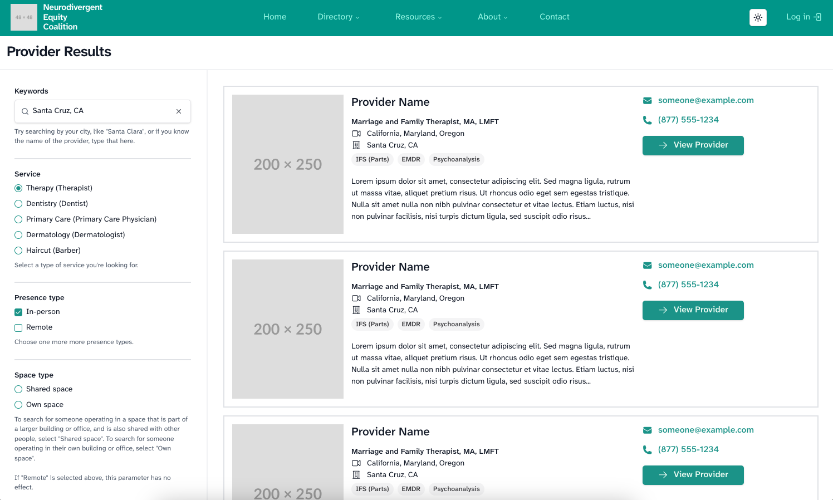Click the clear X in Keywords field
The width and height of the screenshot is (833, 500).
179,111
